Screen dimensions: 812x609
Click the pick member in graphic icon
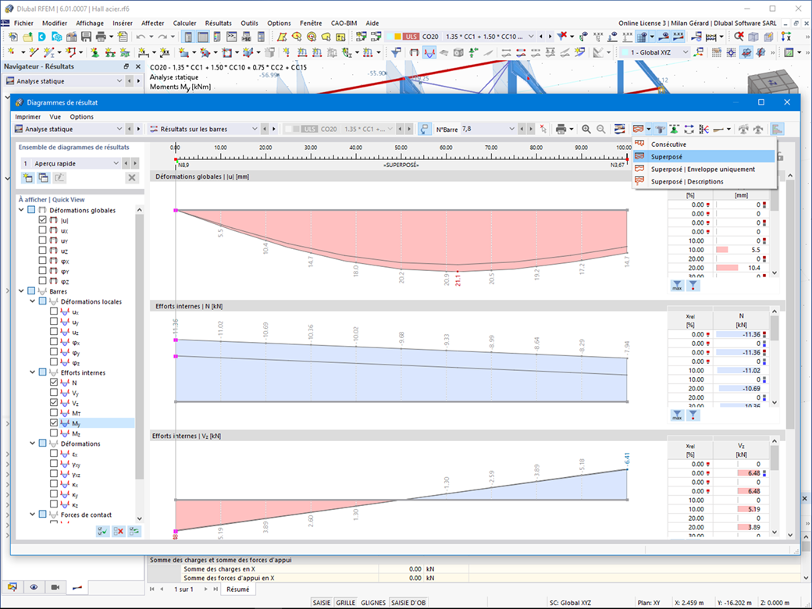(425, 129)
